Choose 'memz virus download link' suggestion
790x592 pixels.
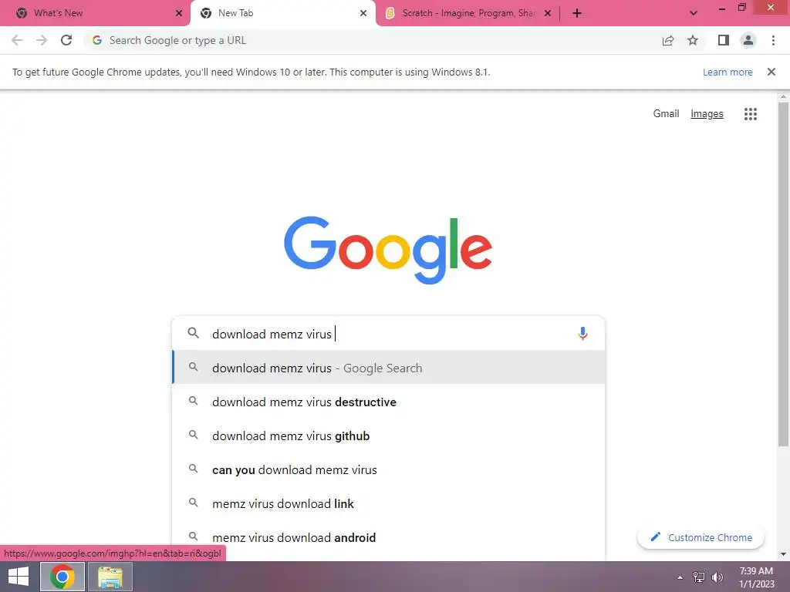point(389,503)
